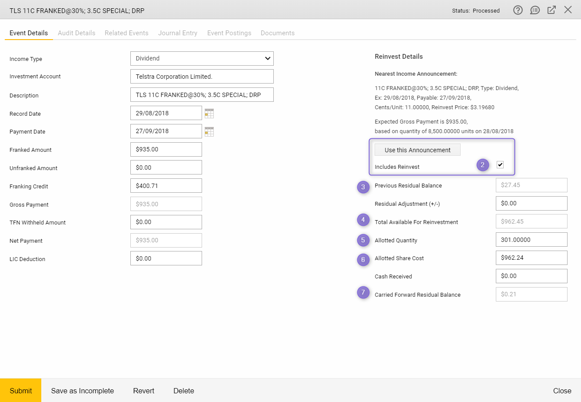The image size is (581, 402).
Task: Switch to Event Details tab
Action: point(29,33)
